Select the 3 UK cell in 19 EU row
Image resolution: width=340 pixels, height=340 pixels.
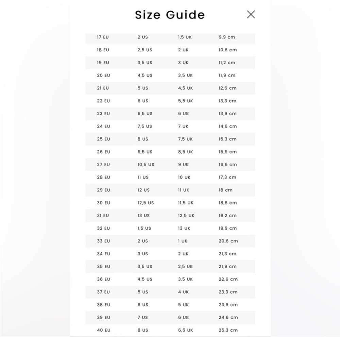pyautogui.click(x=183, y=63)
